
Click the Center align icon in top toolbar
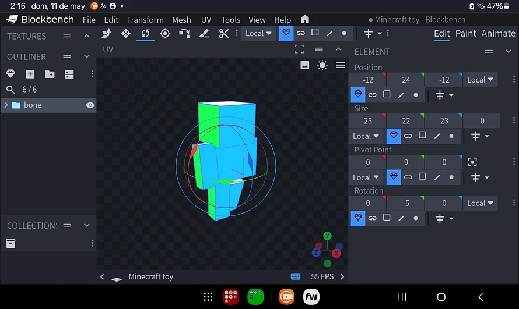[368, 33]
